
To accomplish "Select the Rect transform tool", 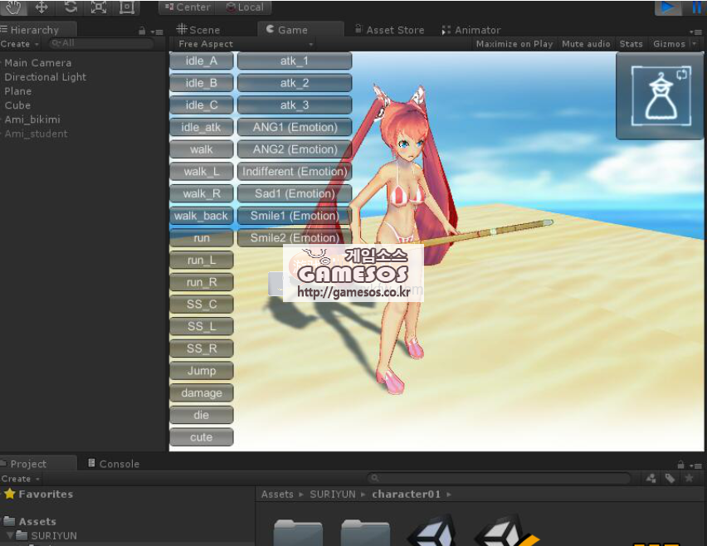I will point(127,7).
